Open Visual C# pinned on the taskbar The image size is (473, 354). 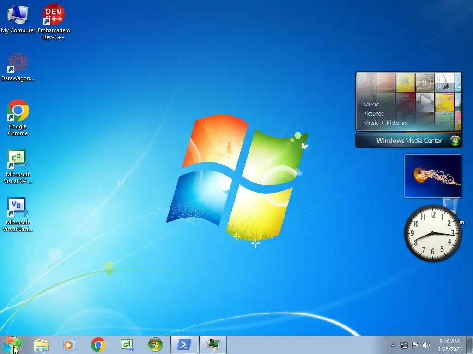point(127,345)
